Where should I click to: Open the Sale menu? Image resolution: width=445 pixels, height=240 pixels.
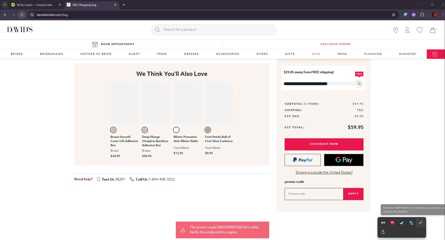[316, 54]
